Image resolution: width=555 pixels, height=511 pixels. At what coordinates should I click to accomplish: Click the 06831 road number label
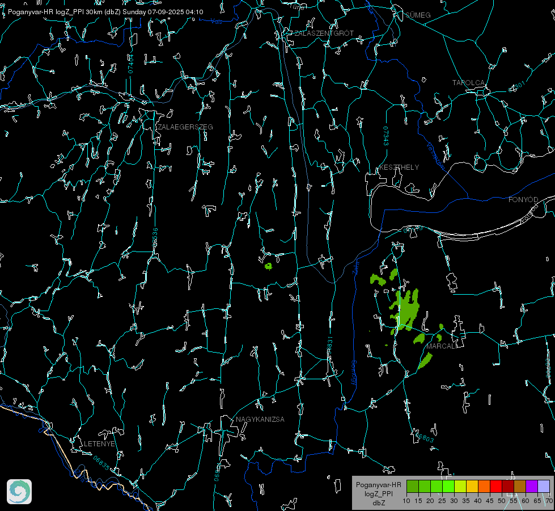click(x=329, y=346)
